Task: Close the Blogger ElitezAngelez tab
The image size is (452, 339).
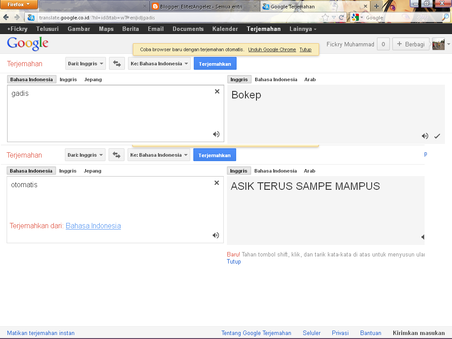Action: coord(255,6)
